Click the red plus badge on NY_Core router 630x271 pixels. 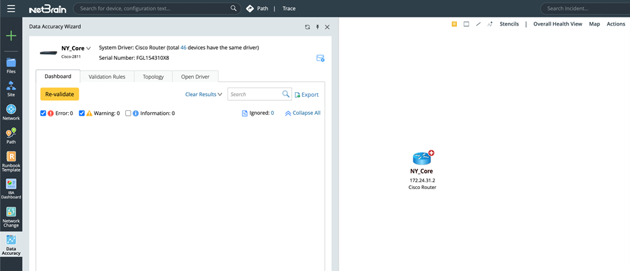(431, 153)
